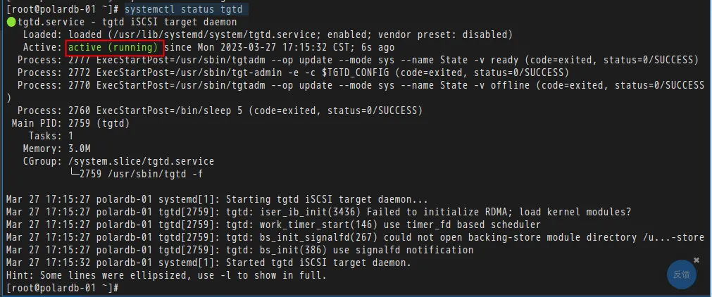Viewport: 712px width, 297px height.
Task: Click the tgt-admin -e -c $TGTD_CONFIG line
Action: (294, 72)
